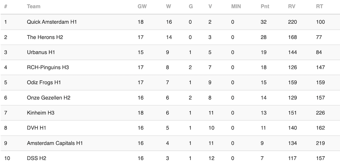Open Odiz Frogs H1 team
The height and width of the screenshot is (168, 340).
[x=44, y=83]
